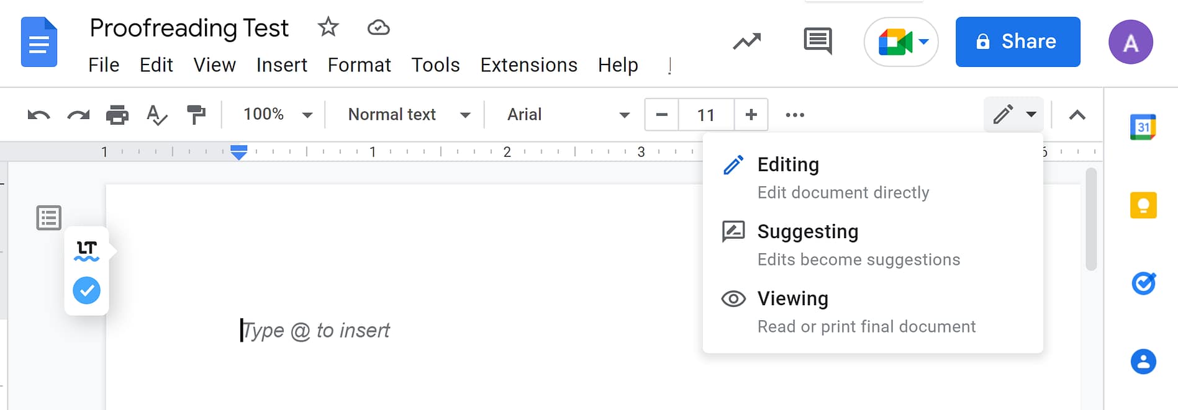Redo the last action
The height and width of the screenshot is (410, 1178).
pos(78,115)
